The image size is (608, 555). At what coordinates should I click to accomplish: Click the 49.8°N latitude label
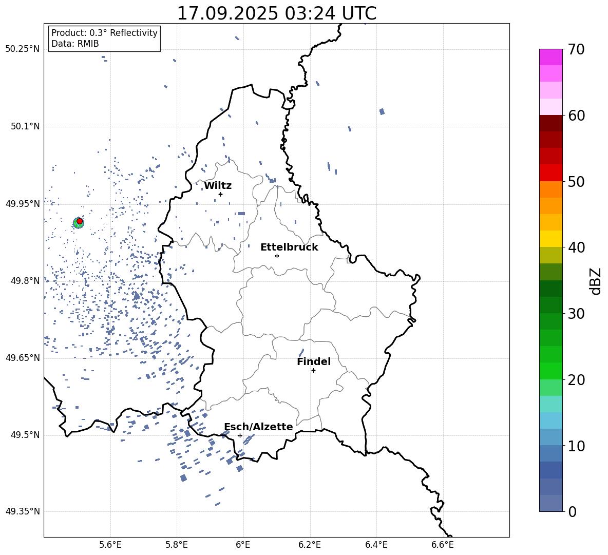pos(25,281)
